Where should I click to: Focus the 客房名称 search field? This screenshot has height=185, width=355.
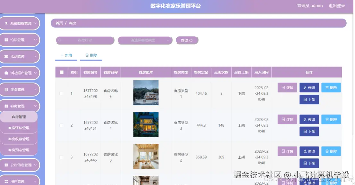pyautogui.click(x=85, y=40)
